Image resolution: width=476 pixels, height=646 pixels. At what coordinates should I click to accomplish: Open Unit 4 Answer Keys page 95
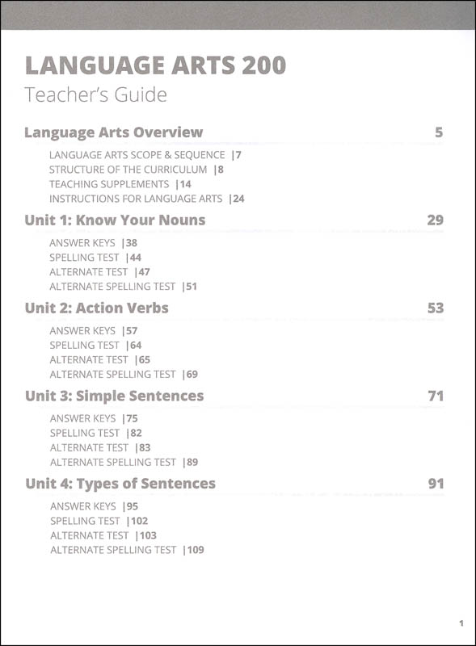coord(94,506)
